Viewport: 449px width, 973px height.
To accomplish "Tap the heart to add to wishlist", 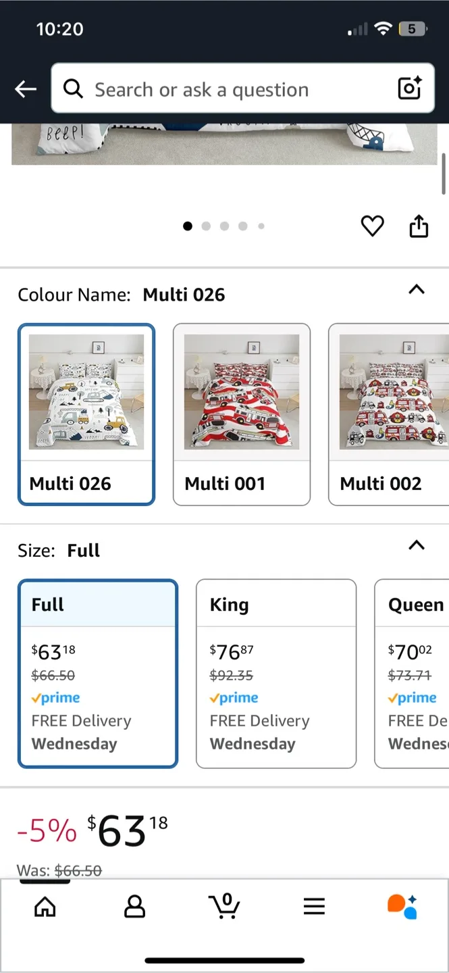I will (372, 226).
